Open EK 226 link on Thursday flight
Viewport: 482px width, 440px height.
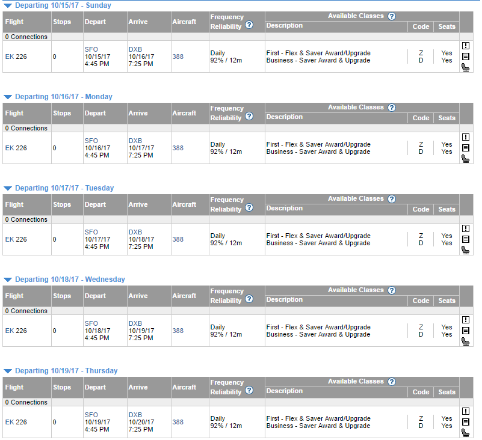[16, 422]
